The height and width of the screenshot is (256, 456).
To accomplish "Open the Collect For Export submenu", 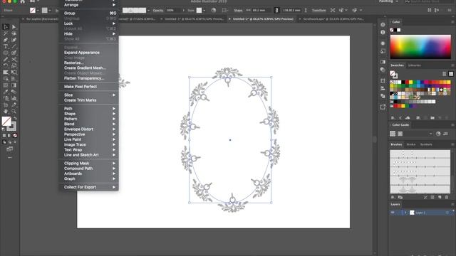I will [88, 187].
